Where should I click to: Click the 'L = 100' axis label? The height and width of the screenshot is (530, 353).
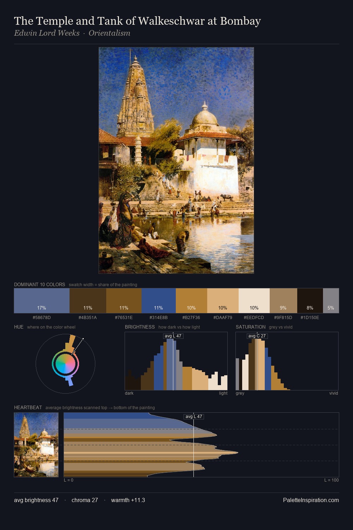click(x=331, y=480)
